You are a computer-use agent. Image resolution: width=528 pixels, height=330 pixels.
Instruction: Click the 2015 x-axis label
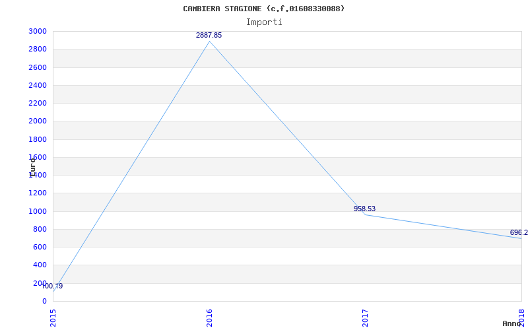53,318
